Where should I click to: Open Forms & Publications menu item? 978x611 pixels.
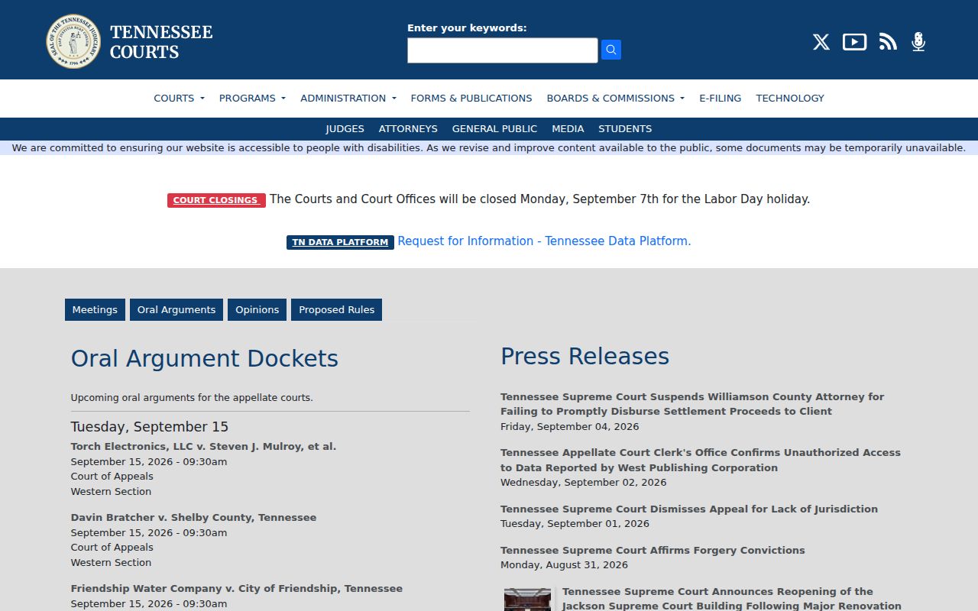pos(471,98)
